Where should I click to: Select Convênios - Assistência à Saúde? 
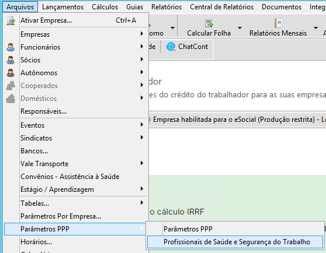pyautogui.click(x=76, y=177)
